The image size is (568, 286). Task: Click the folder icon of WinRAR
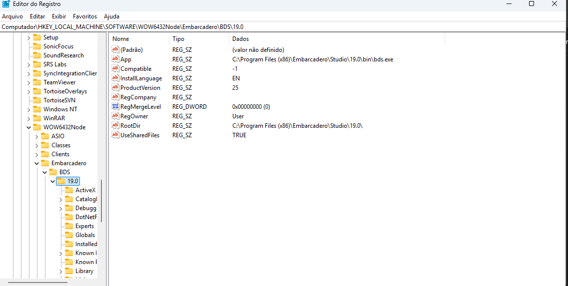(37, 118)
